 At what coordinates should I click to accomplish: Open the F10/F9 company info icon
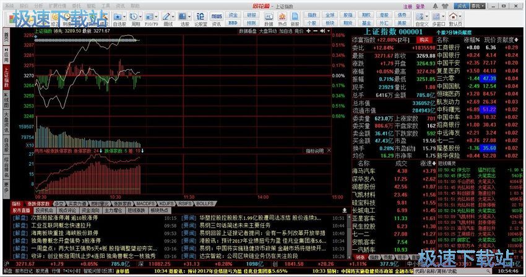tap(149, 17)
